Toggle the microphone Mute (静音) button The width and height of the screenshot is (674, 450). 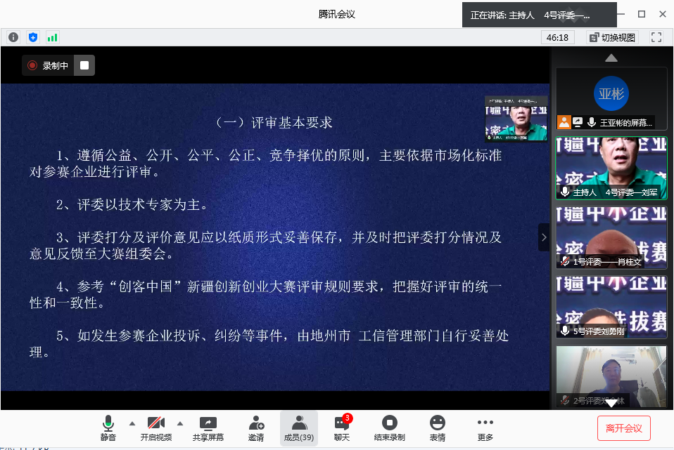108,428
